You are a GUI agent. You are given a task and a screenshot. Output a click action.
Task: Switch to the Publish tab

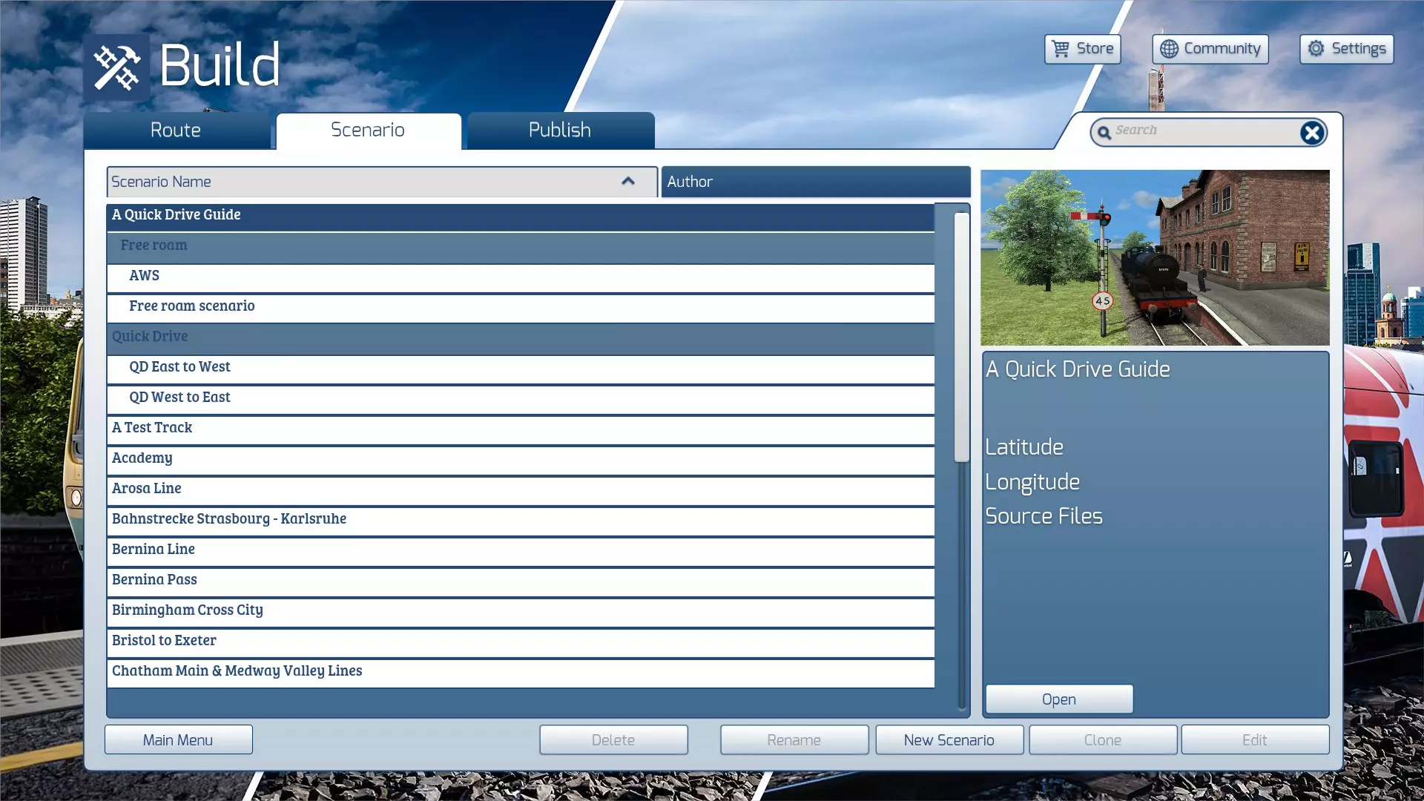[x=560, y=131]
